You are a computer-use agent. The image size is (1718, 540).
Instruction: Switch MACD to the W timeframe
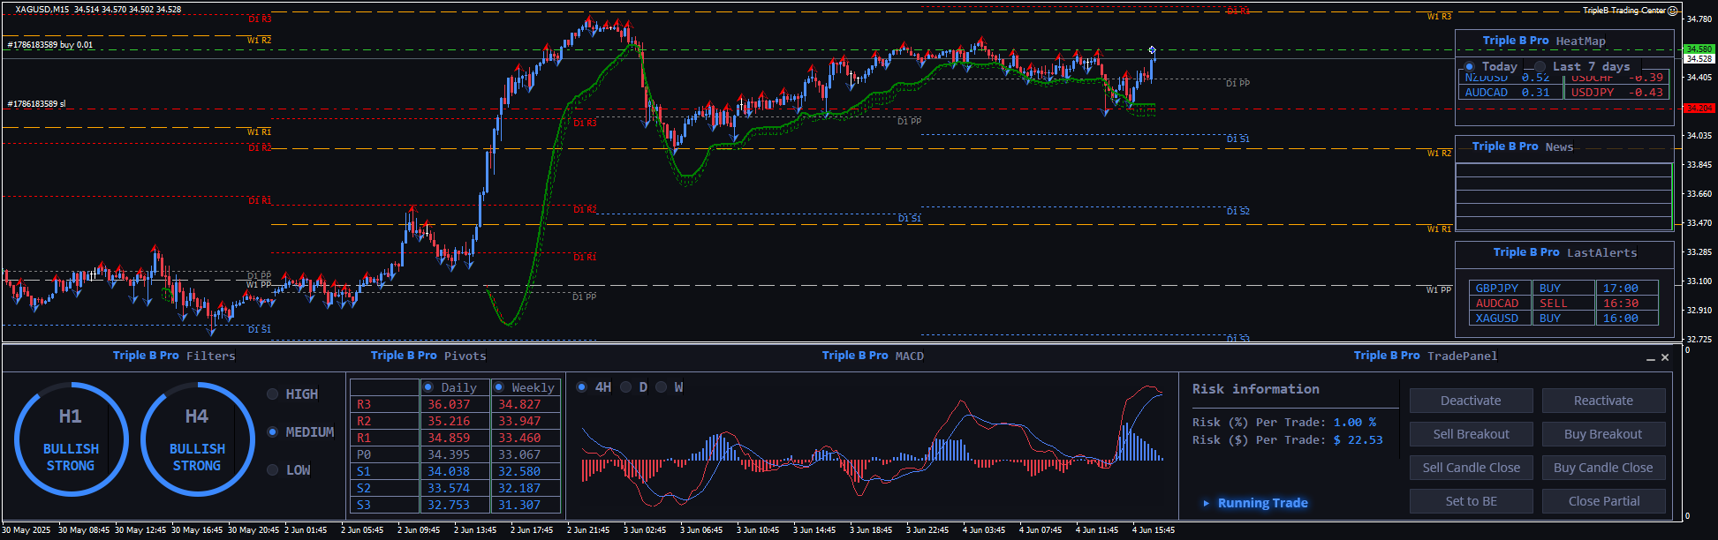point(662,387)
